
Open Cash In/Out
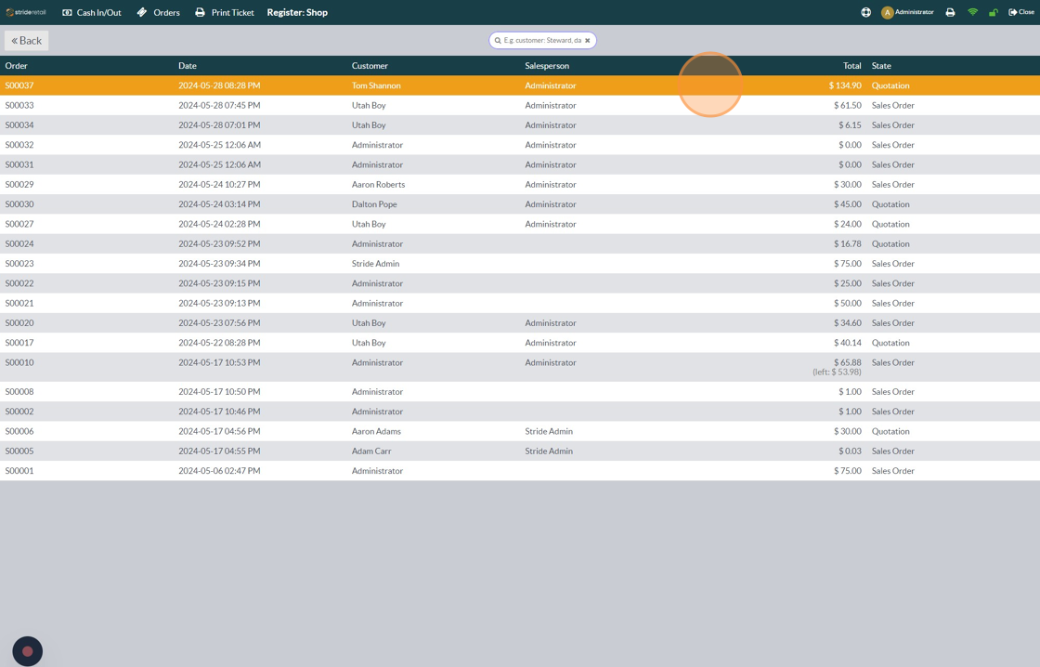click(92, 13)
